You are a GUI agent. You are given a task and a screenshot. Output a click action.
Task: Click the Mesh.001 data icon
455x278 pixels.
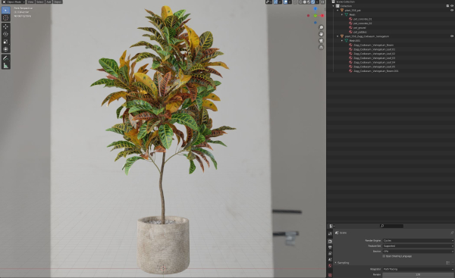(347, 41)
